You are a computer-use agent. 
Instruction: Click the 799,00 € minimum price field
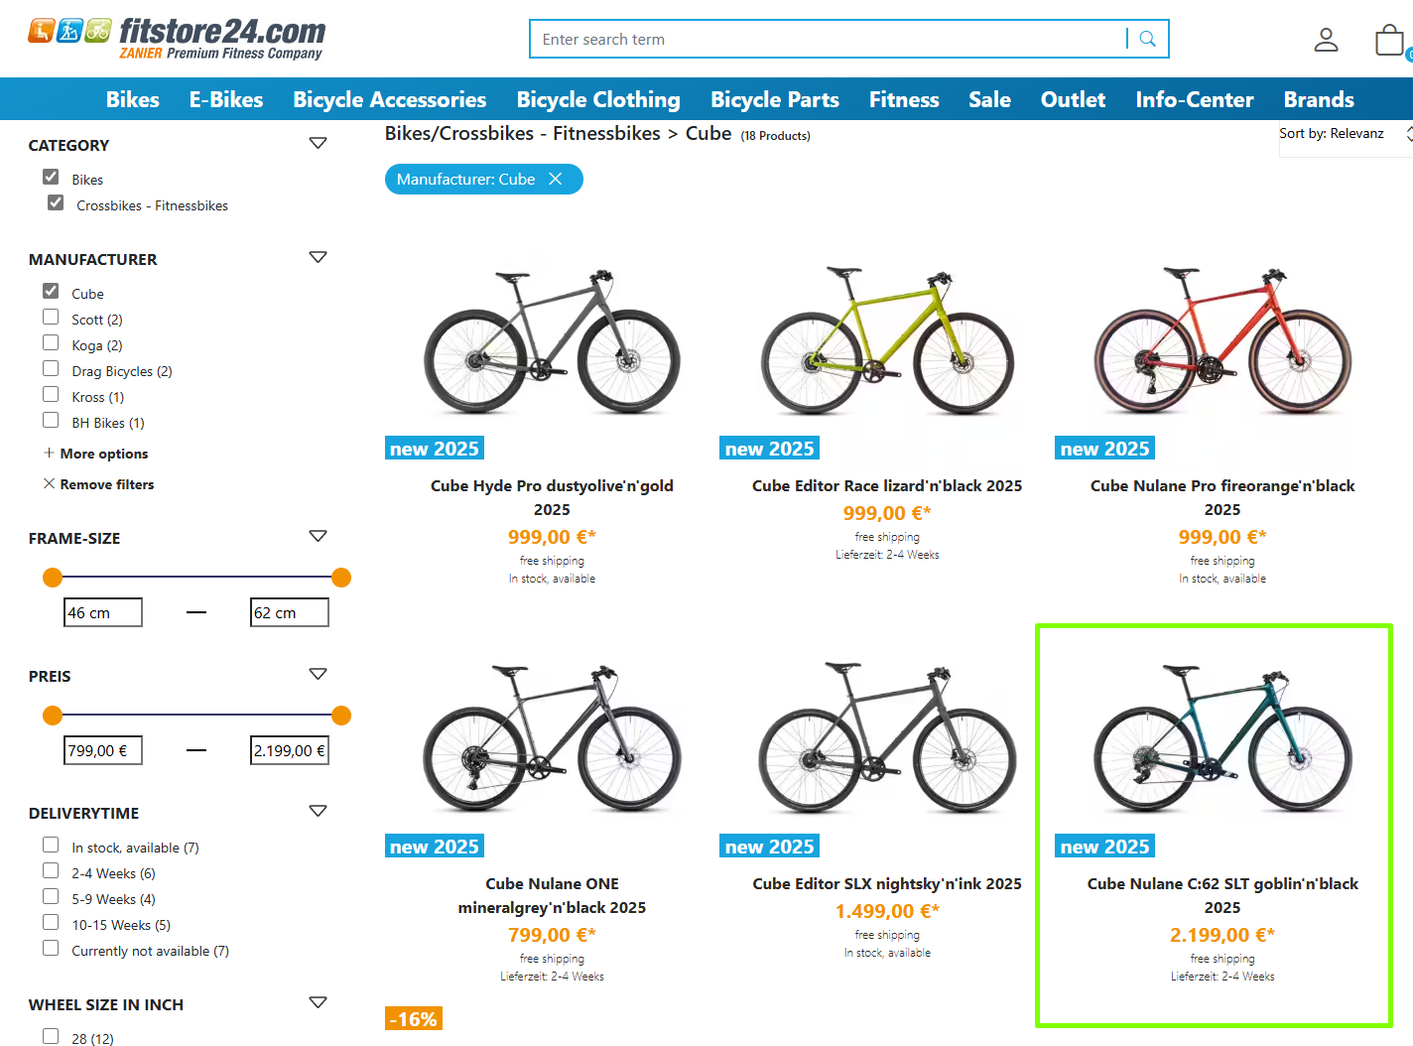pyautogui.click(x=103, y=750)
